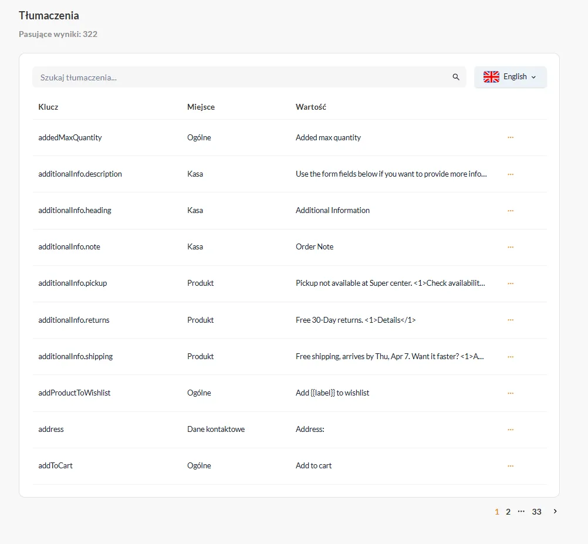Open row options for additionalInfo.pickup
Viewport: 588px width, 544px height.
click(511, 283)
